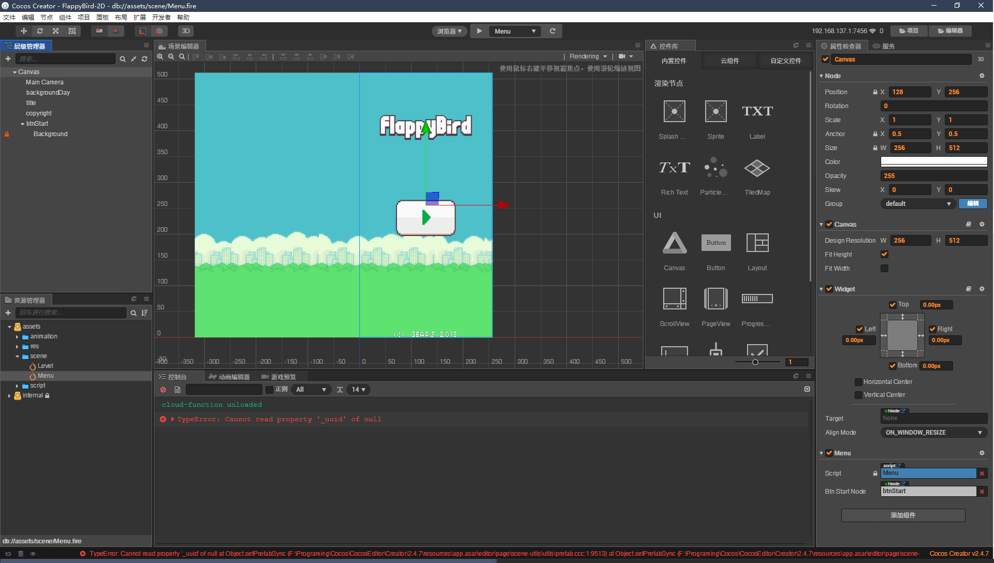Pick the Layout UI control
Screen dimensions: 994x563
tap(757, 251)
